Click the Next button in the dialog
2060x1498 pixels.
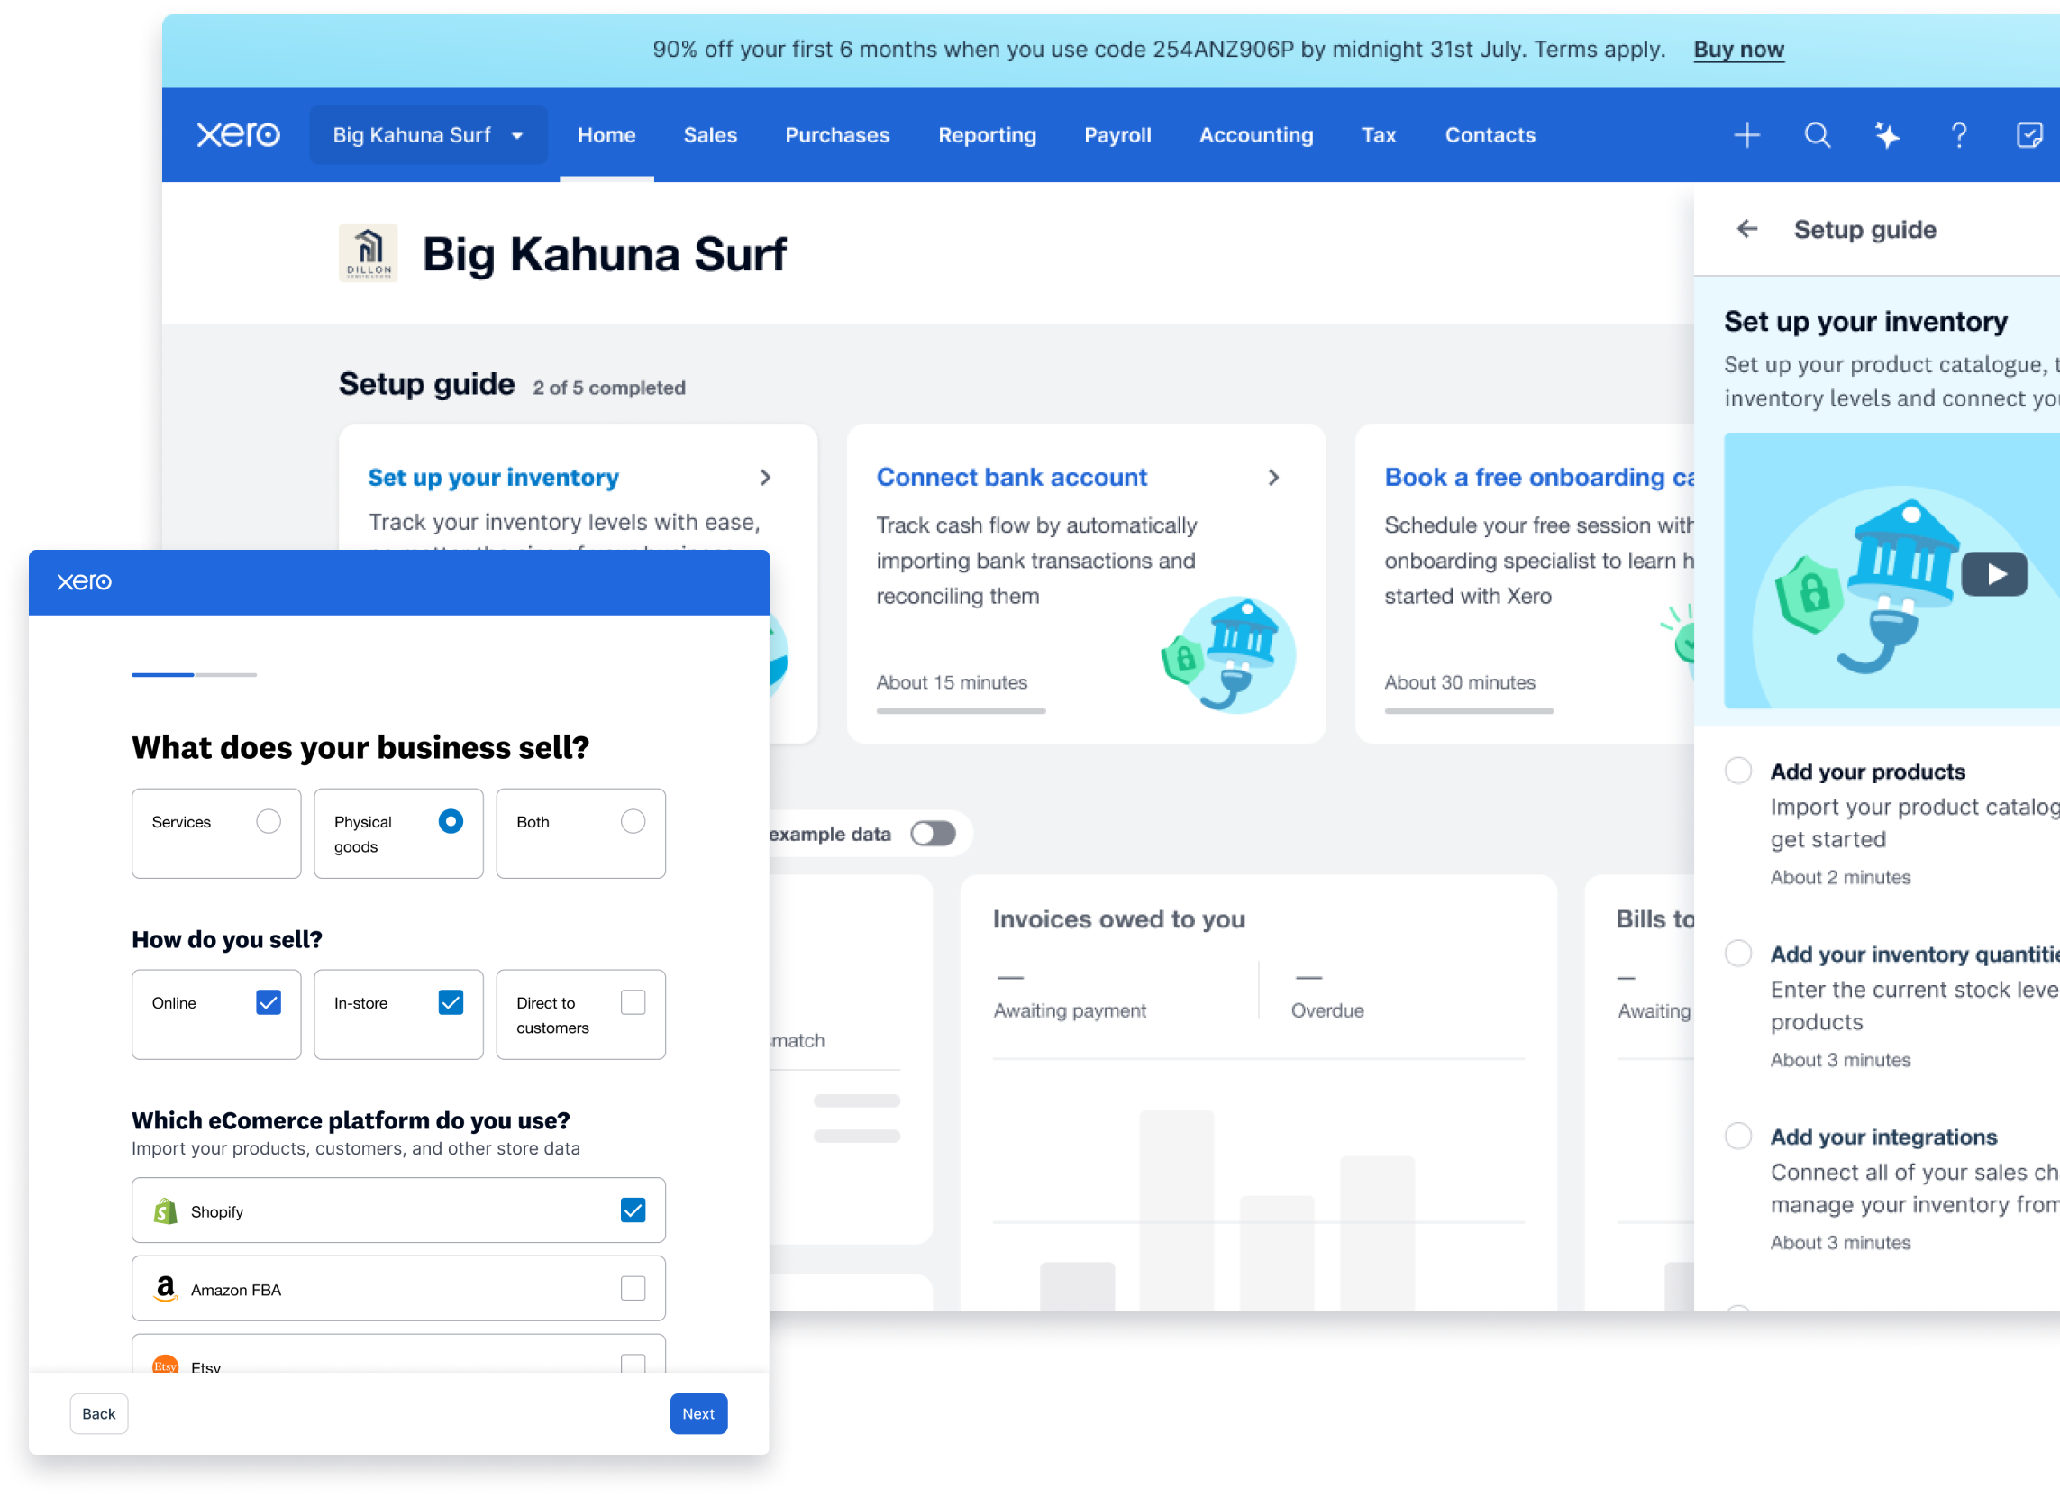(x=698, y=1413)
